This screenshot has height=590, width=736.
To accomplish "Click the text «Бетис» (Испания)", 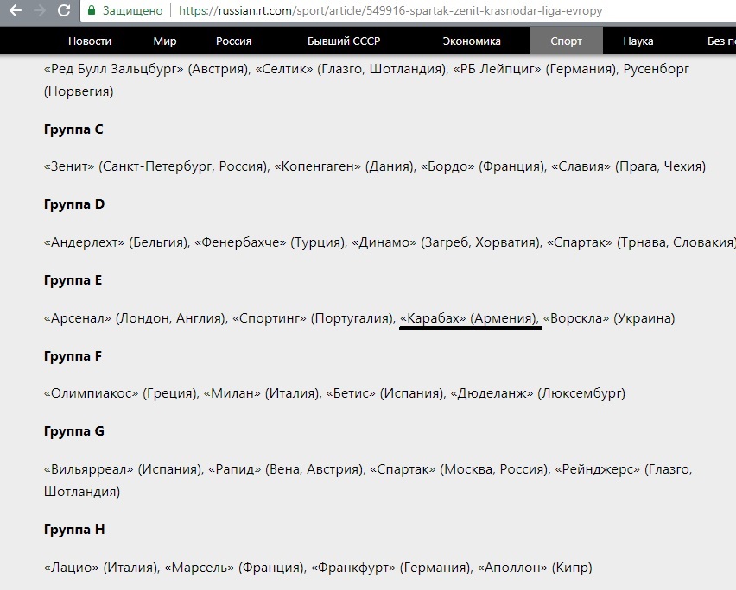I will [x=384, y=393].
